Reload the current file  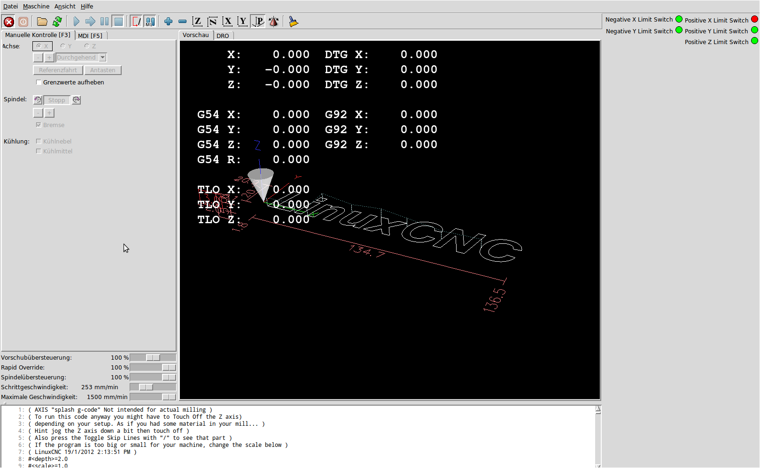[x=57, y=22]
